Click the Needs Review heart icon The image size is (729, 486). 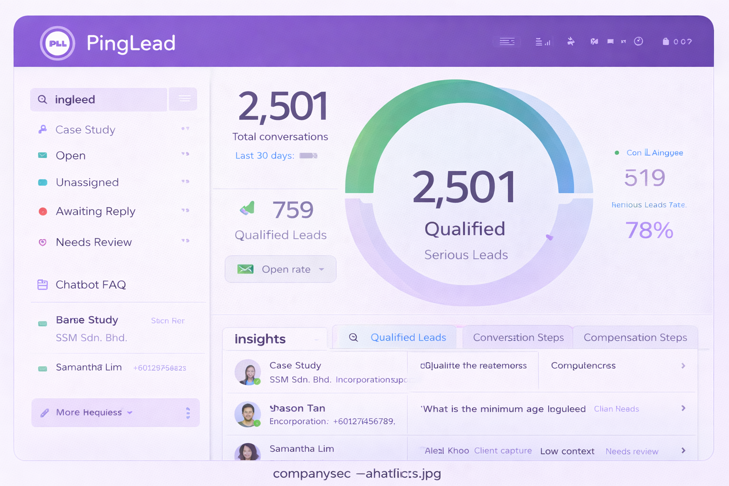(x=43, y=242)
